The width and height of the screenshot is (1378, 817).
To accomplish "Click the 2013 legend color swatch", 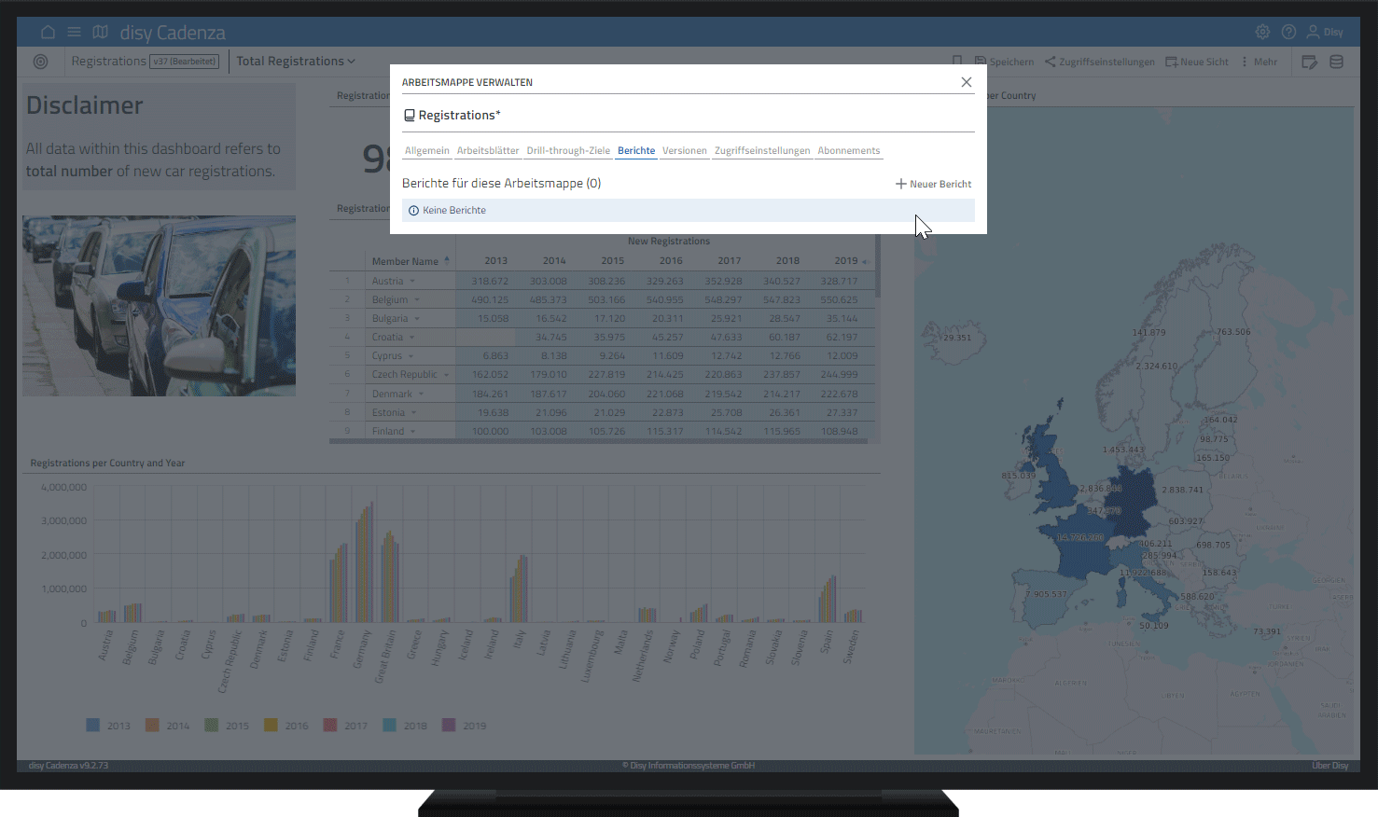I will coord(93,725).
